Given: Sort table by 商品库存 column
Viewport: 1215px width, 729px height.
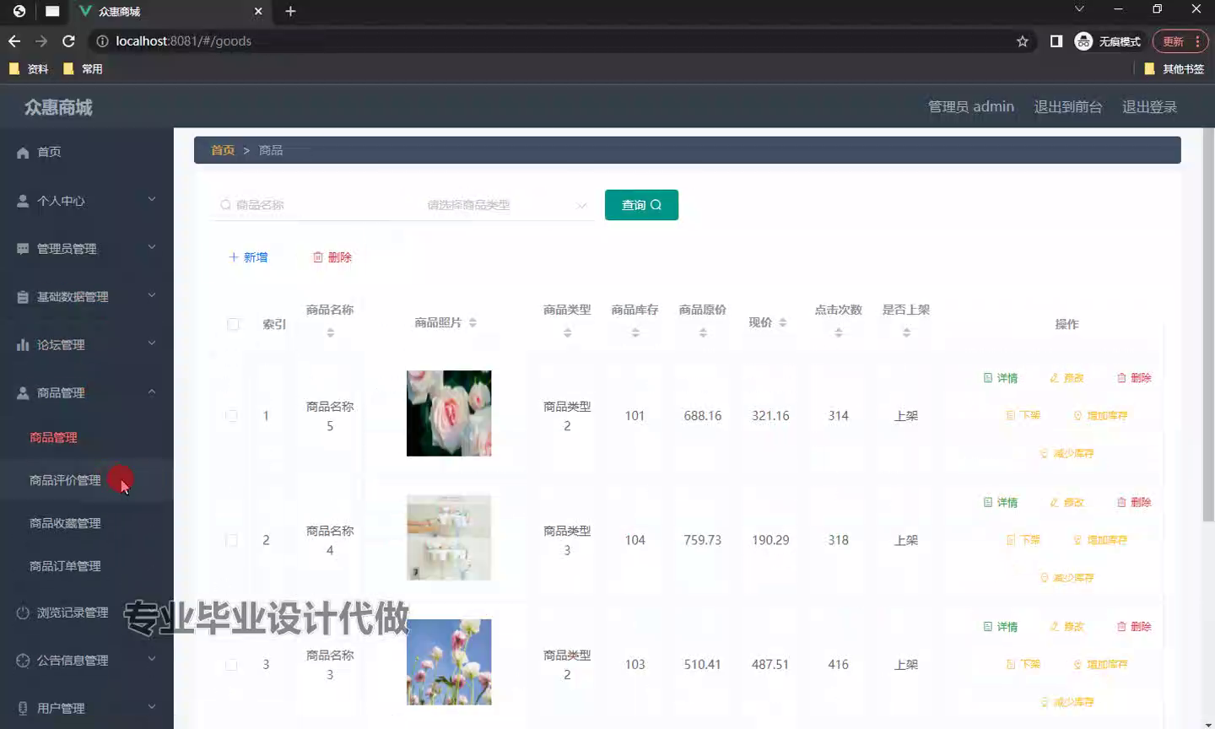Looking at the screenshot, I should coord(635,332).
